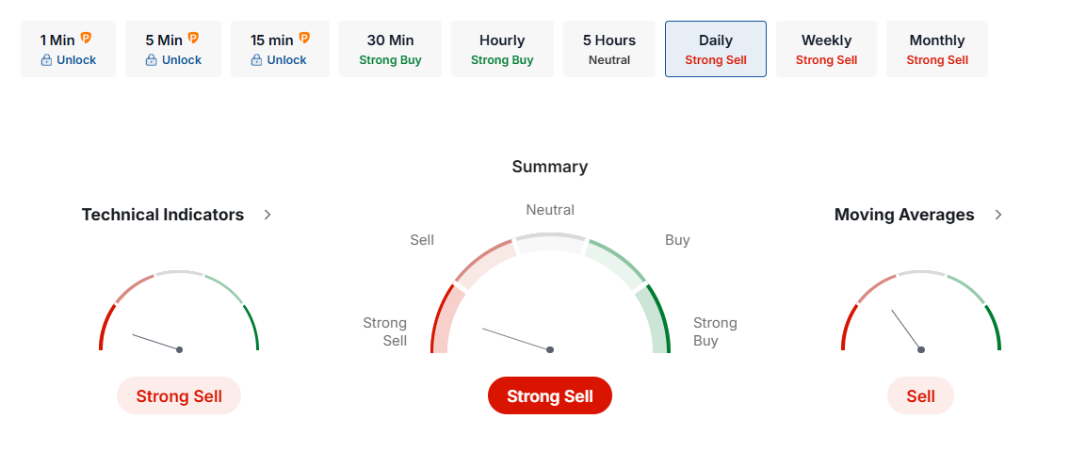1070x467 pixels.
Task: Click the lock icon under 15 min
Action: 256,60
